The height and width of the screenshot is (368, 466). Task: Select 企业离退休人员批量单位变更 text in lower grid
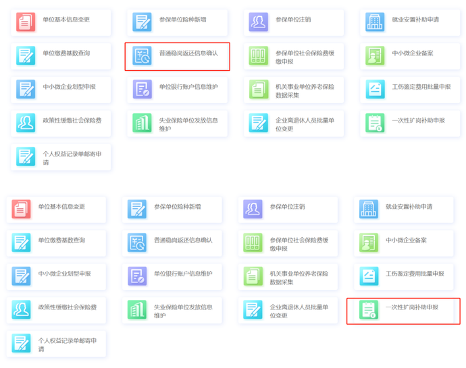point(299,311)
